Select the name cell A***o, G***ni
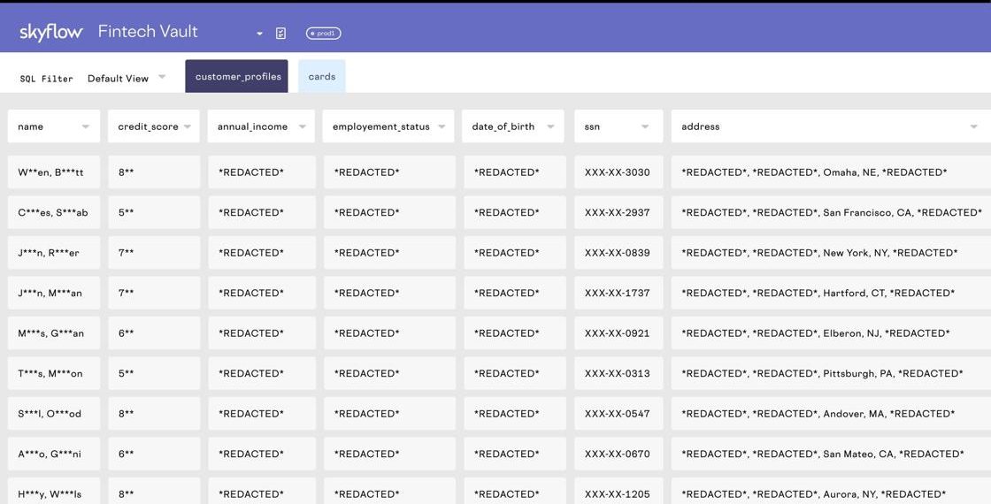The image size is (991, 504). pos(54,454)
